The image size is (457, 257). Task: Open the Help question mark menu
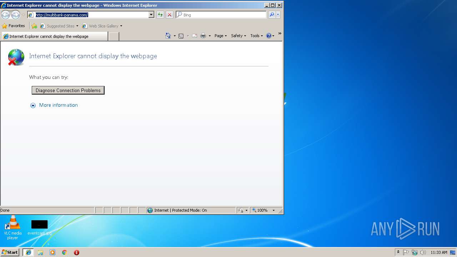tap(270, 36)
